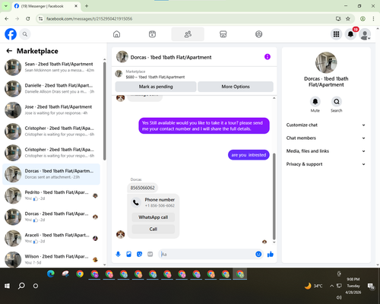Image resolution: width=380 pixels, height=304 pixels.
Task: Click the microphone voice clip icon
Action: [x=118, y=254]
